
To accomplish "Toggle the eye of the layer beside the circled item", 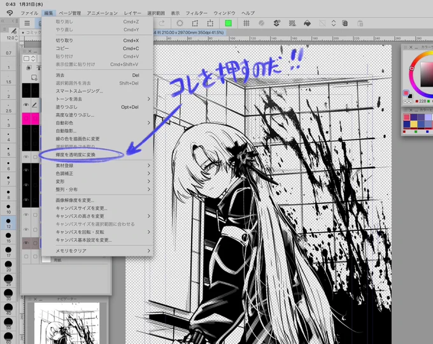I will click(26, 156).
